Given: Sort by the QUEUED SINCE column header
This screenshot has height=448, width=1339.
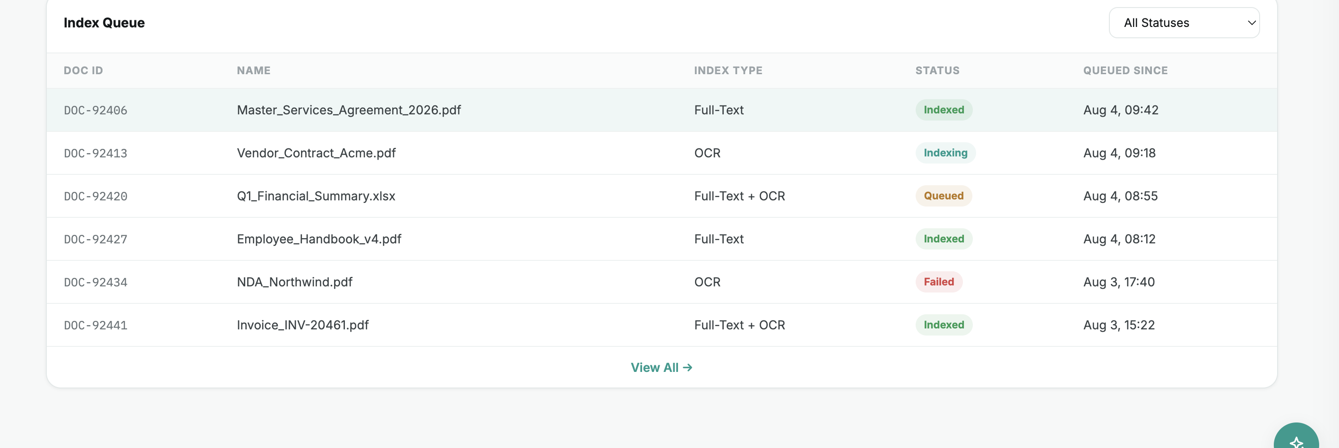Looking at the screenshot, I should coord(1125,71).
